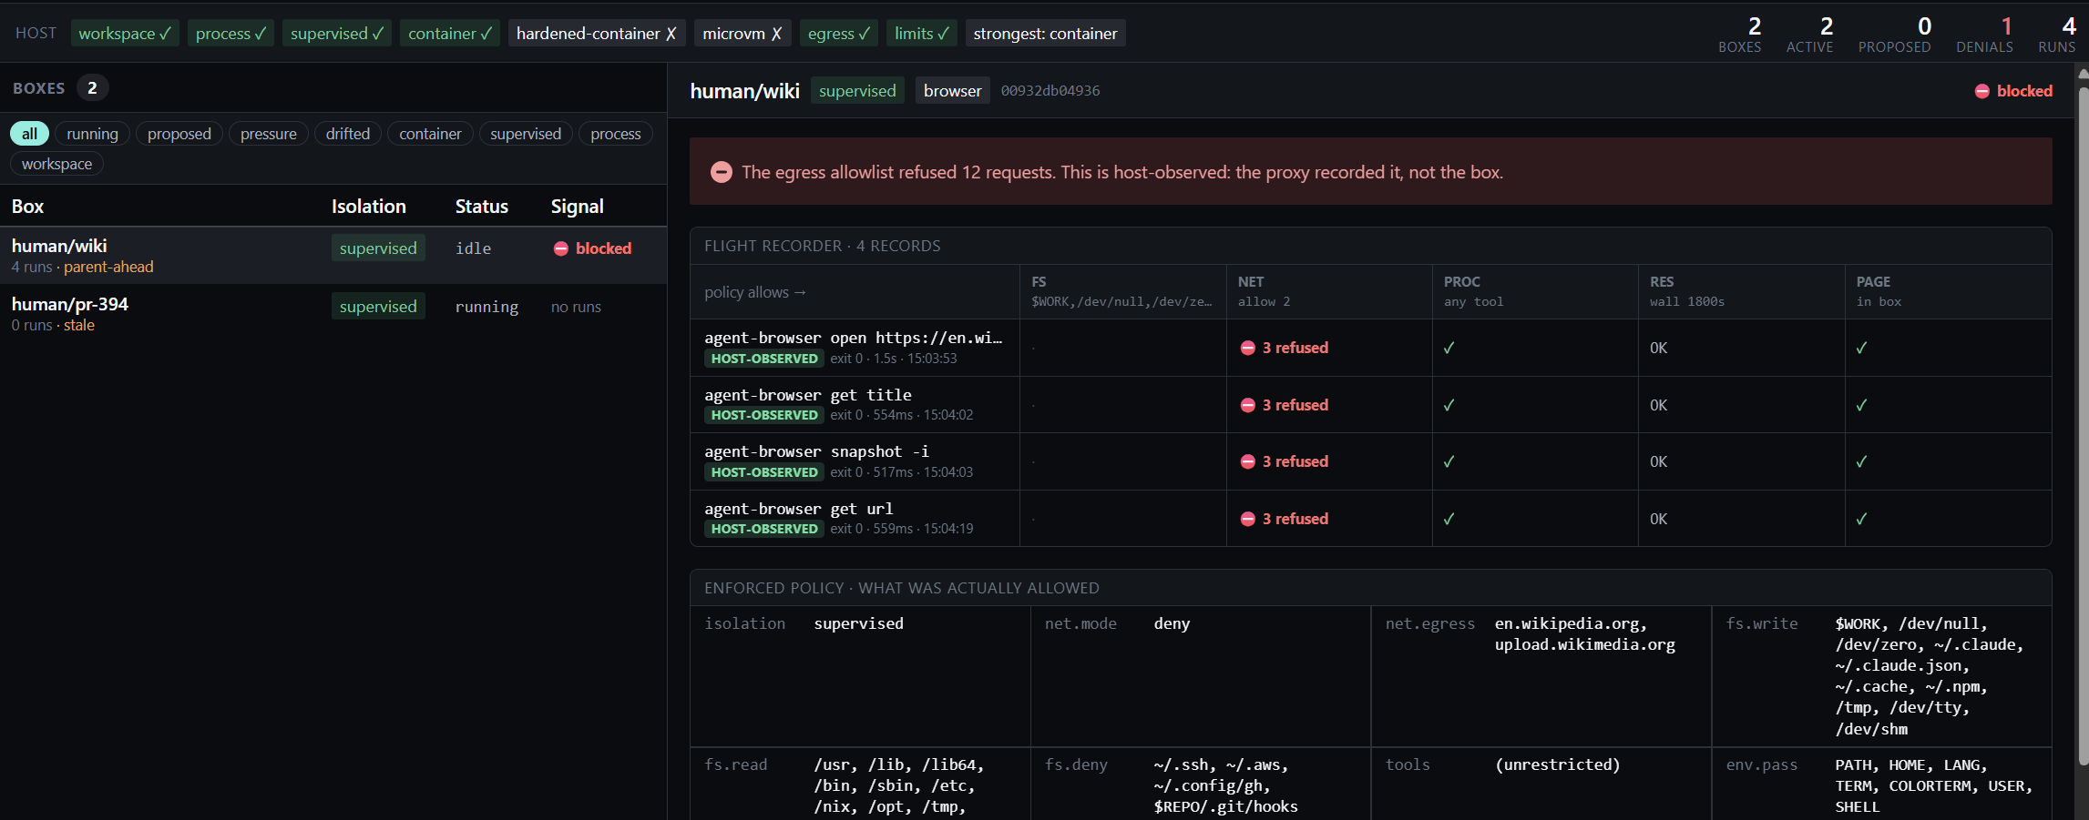Select the human/pr-394 box row
The image size is (2089, 820).
point(333,314)
